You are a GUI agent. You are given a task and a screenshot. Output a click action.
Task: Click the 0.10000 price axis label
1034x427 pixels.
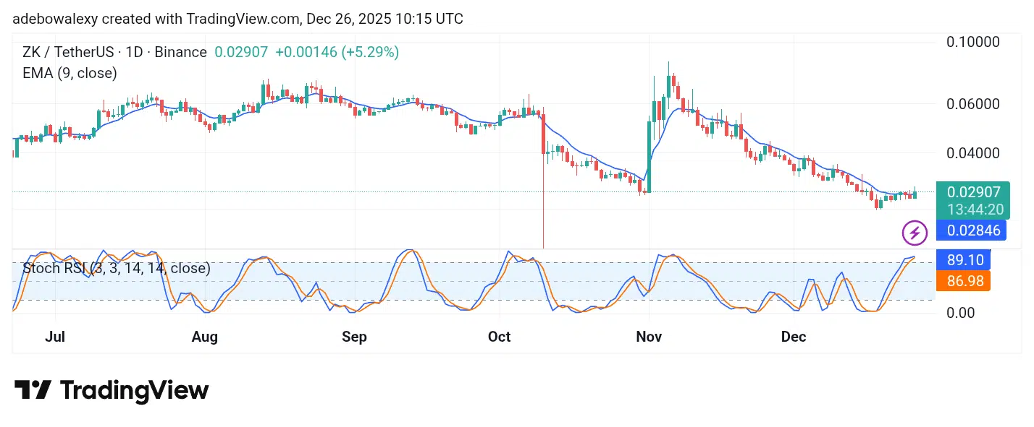coord(974,42)
